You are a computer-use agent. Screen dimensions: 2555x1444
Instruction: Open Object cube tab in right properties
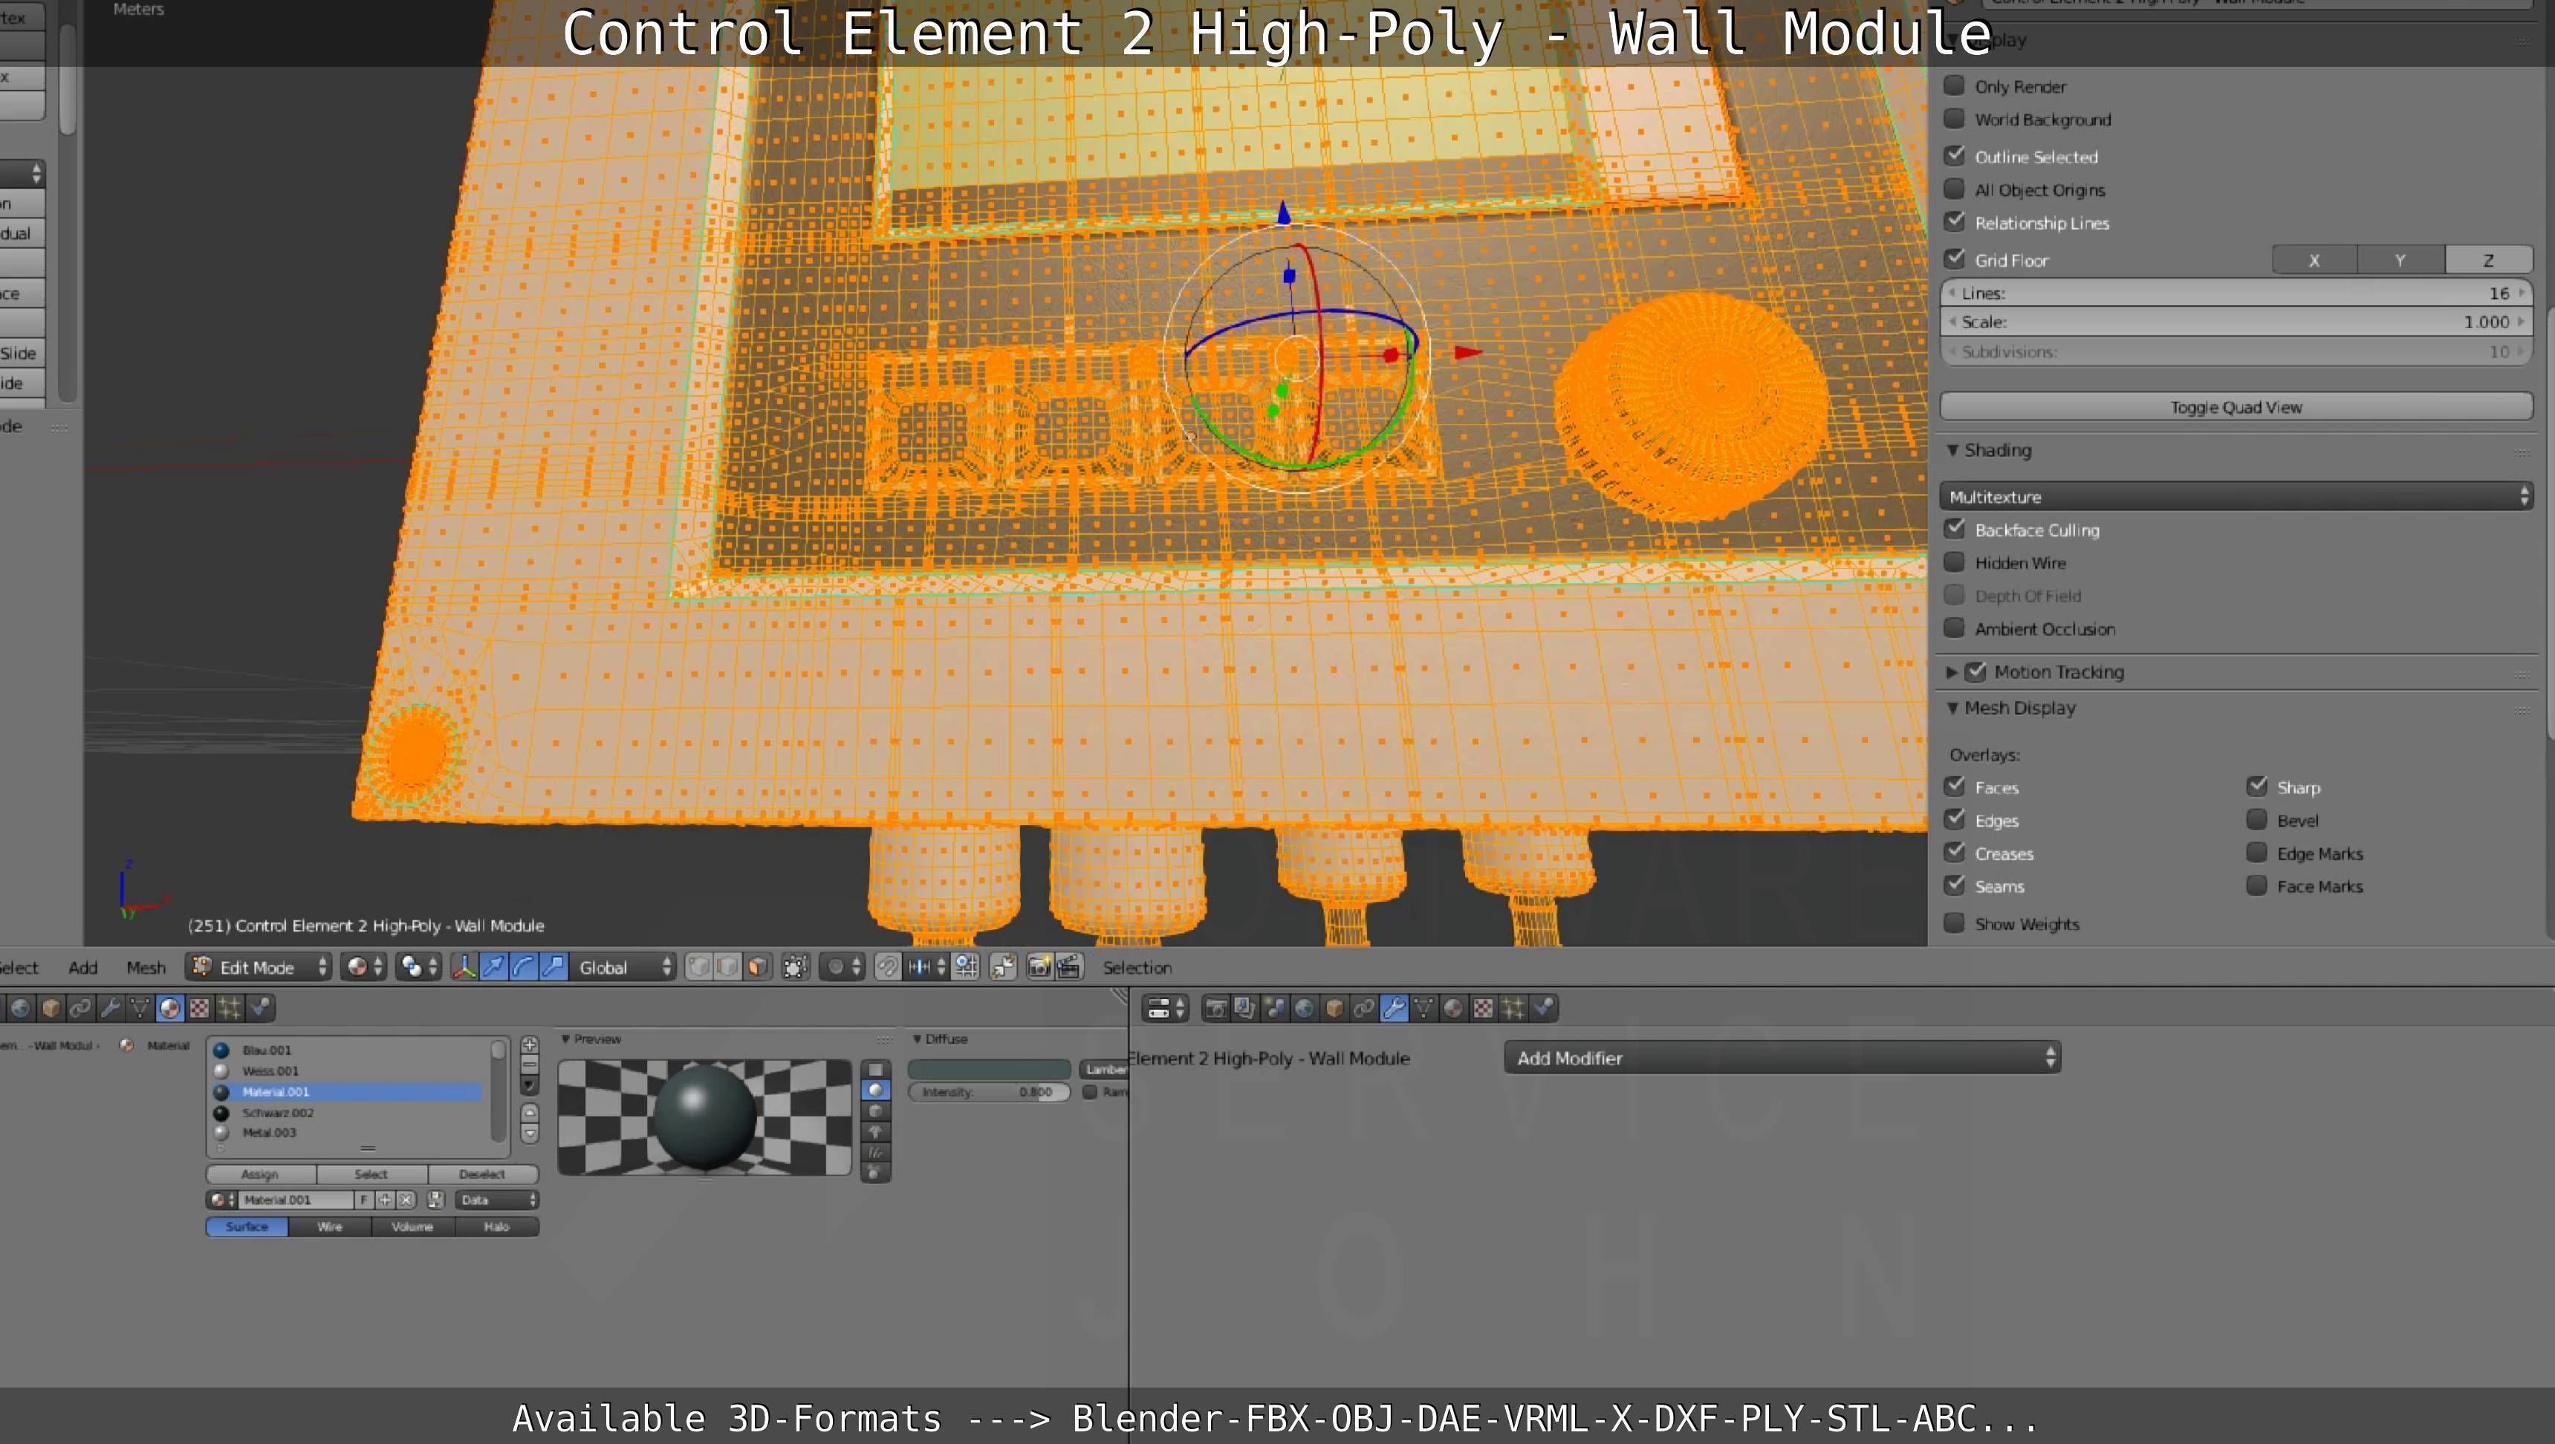(x=1334, y=1009)
